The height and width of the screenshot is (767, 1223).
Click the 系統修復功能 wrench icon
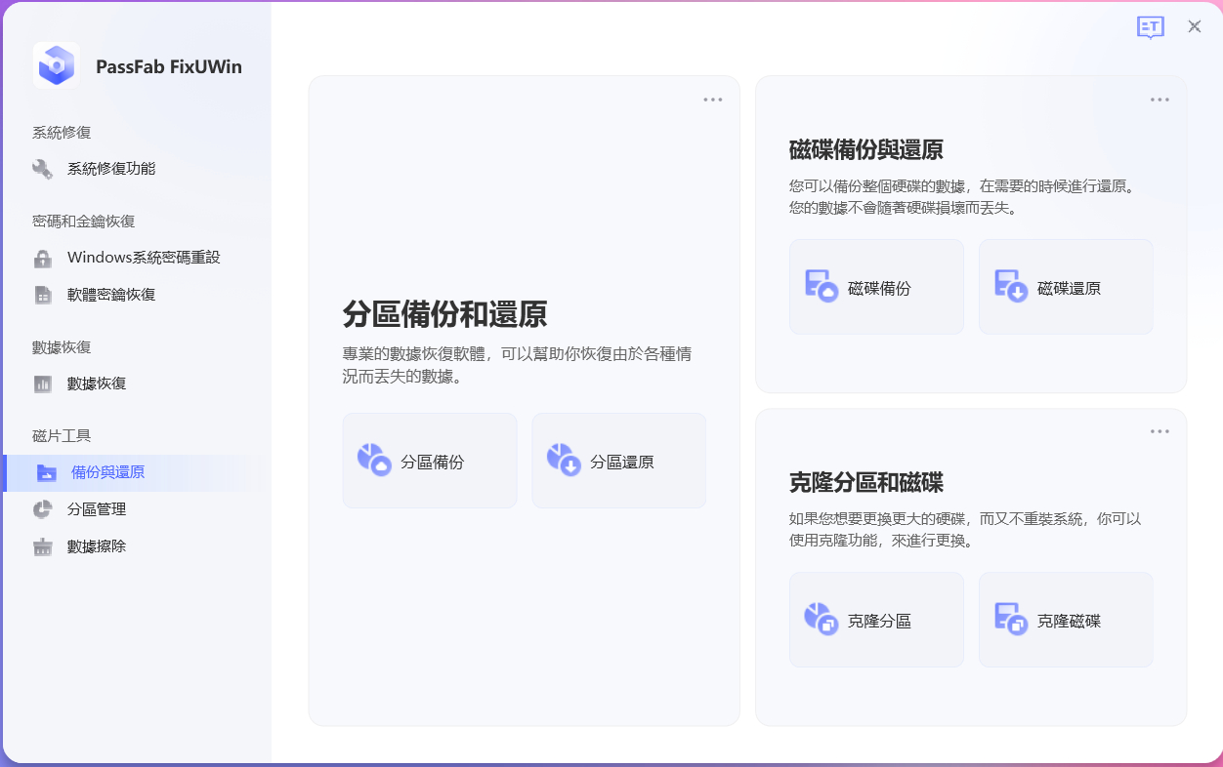point(43,169)
